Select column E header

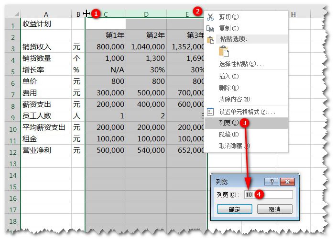click(187, 14)
